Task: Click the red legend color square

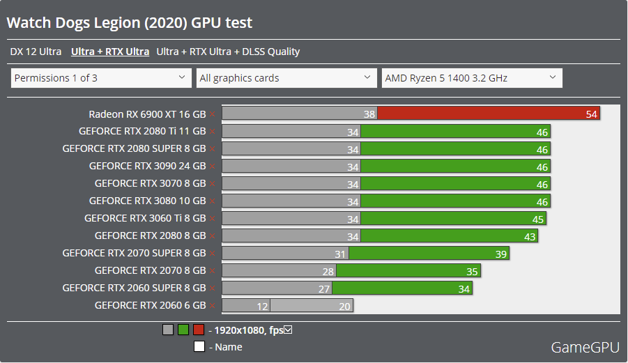Action: tap(199, 330)
